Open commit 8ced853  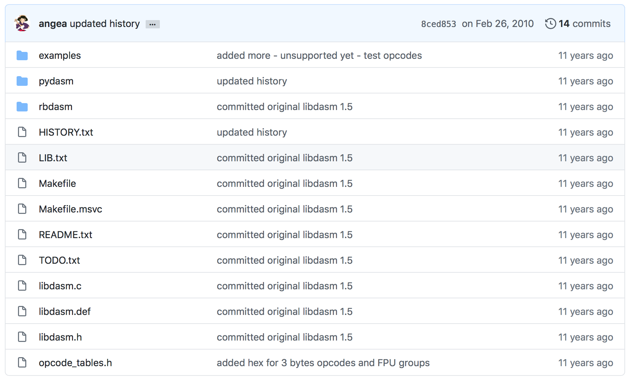[x=439, y=23]
